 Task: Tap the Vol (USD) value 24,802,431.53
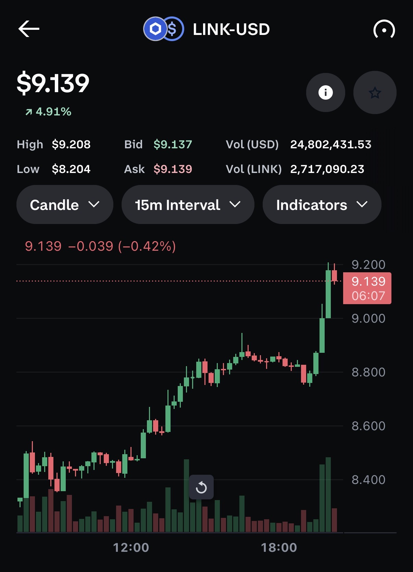click(x=330, y=145)
